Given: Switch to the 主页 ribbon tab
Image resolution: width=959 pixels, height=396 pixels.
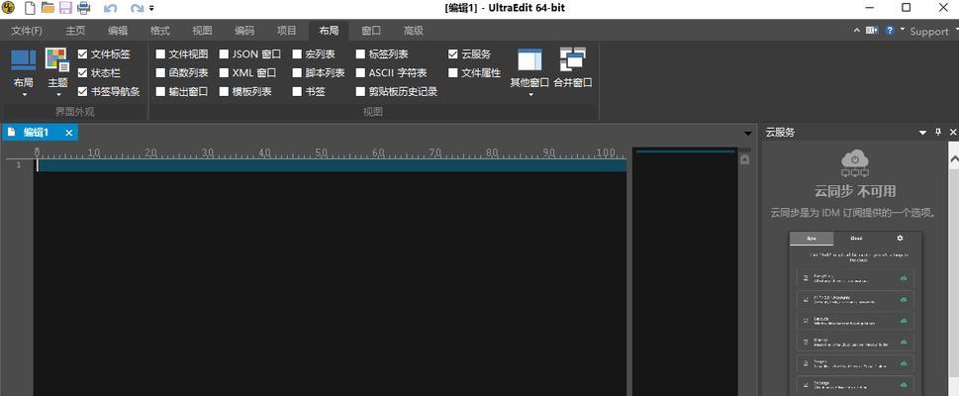Looking at the screenshot, I should tap(75, 31).
